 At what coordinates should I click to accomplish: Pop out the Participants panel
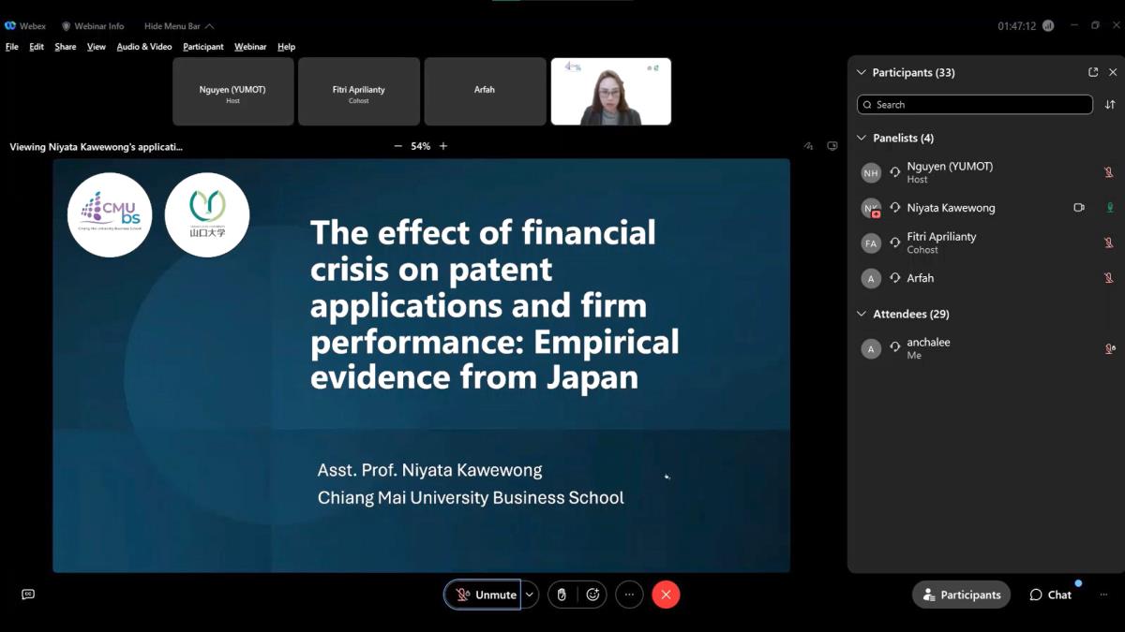1093,72
